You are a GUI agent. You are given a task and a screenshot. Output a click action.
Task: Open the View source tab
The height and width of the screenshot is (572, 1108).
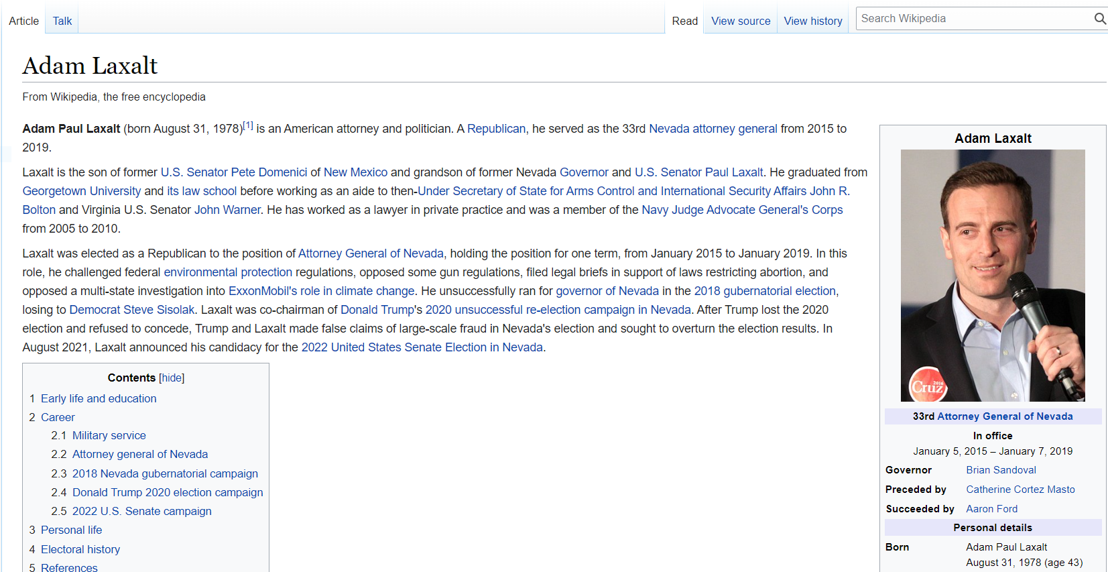tap(741, 21)
